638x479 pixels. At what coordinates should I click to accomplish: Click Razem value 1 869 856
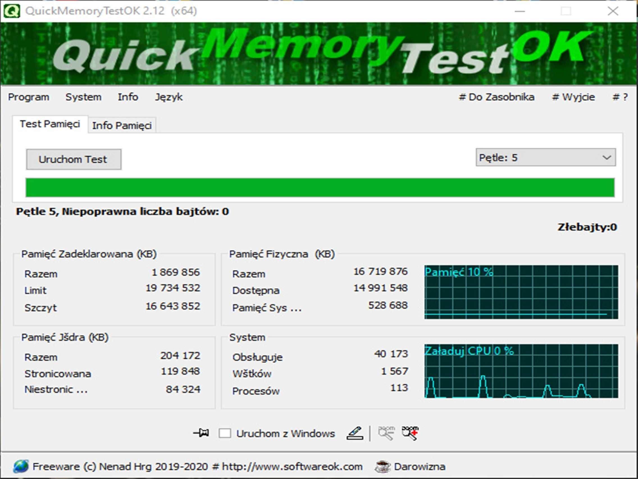[x=175, y=272]
